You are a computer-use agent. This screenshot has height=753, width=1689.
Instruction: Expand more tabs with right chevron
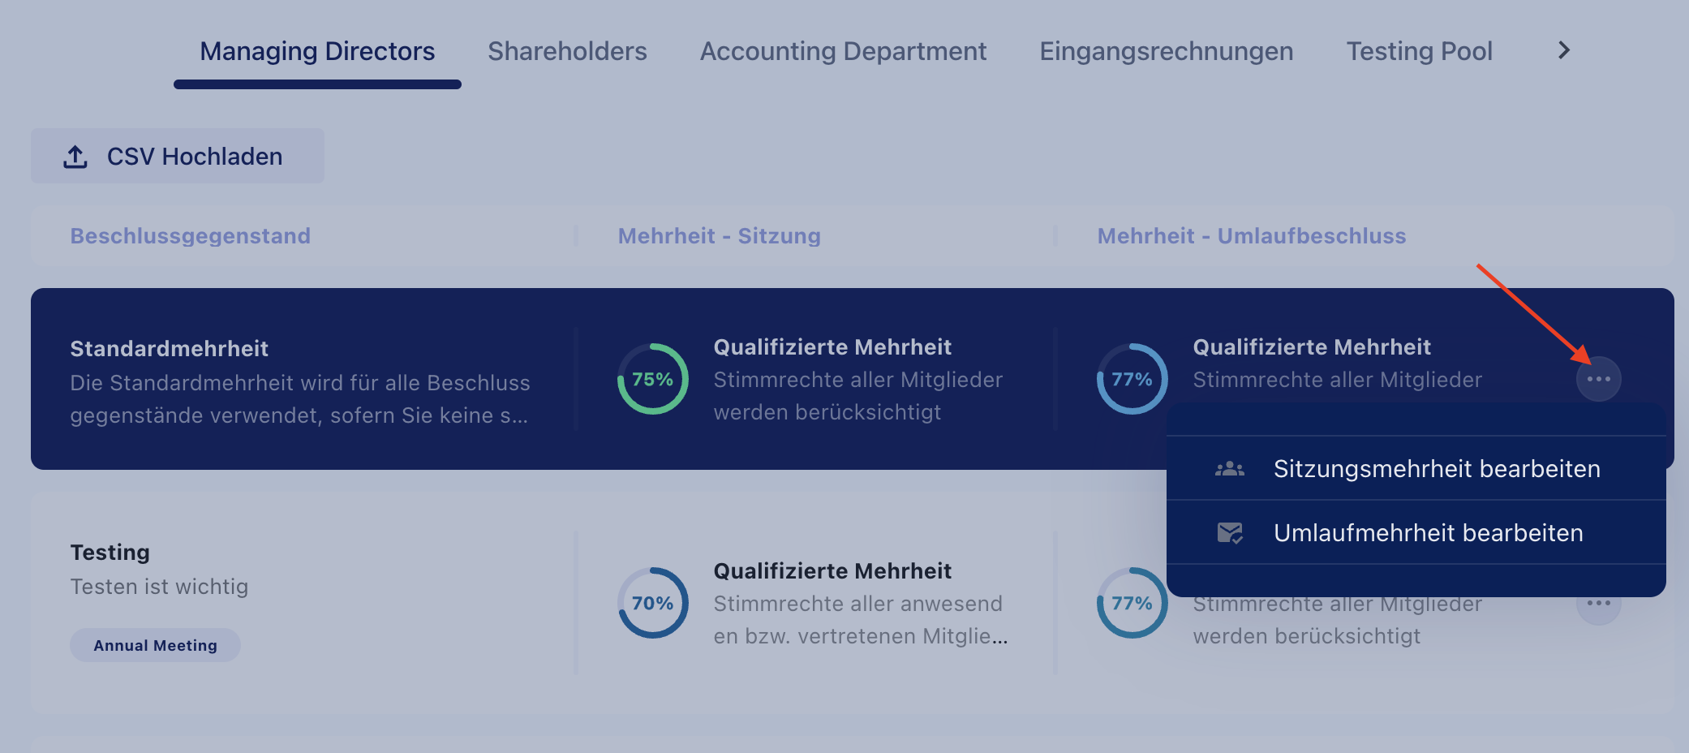(1564, 50)
